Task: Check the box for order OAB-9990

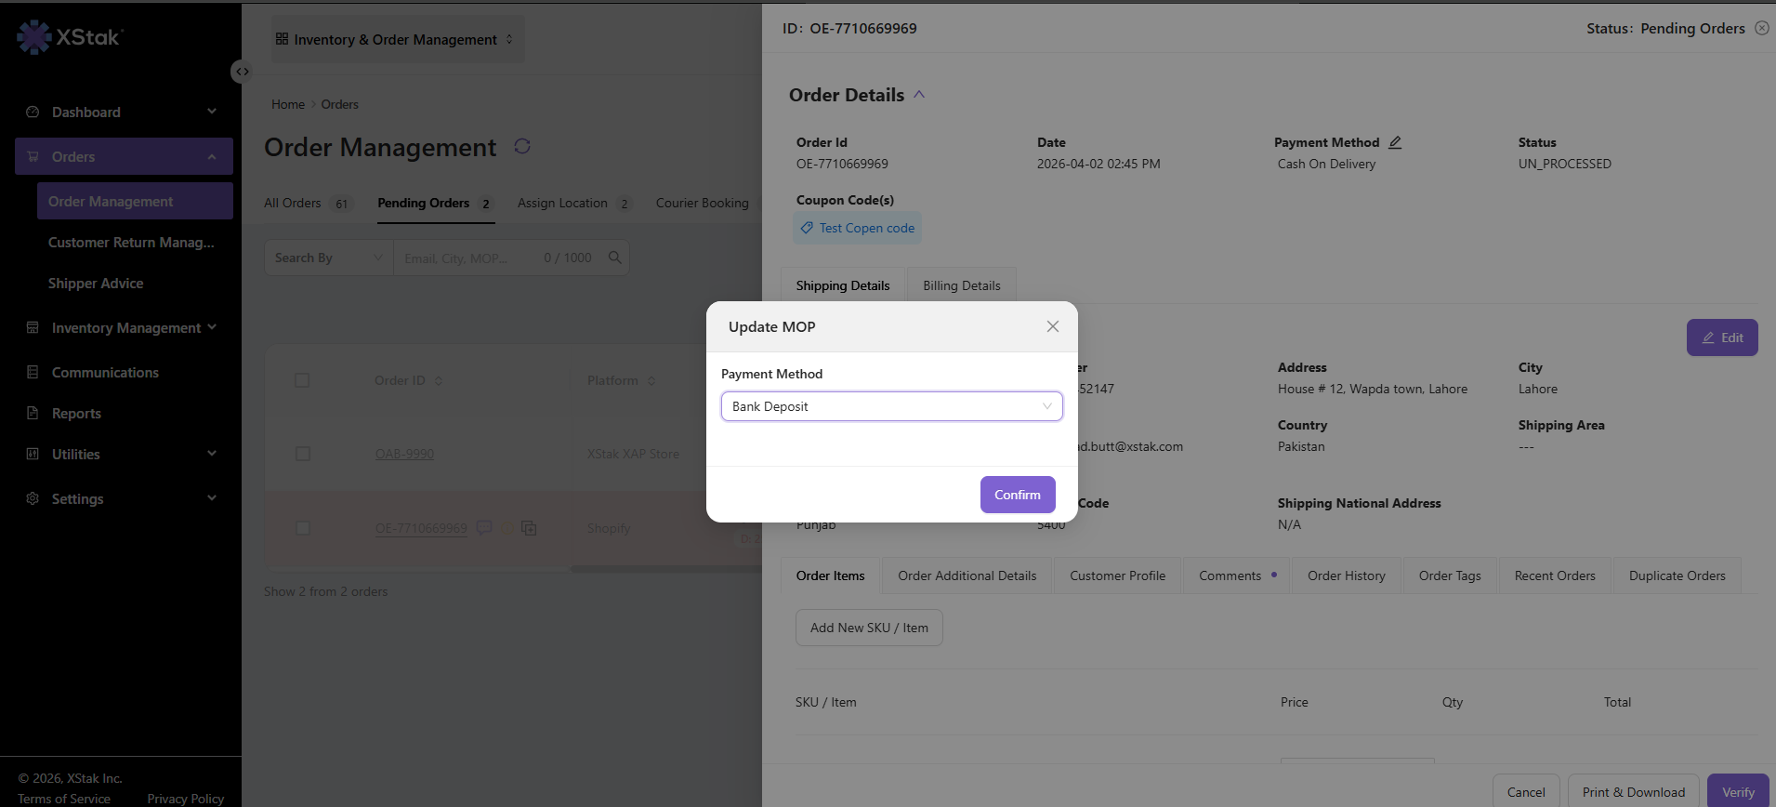Action: click(x=302, y=454)
